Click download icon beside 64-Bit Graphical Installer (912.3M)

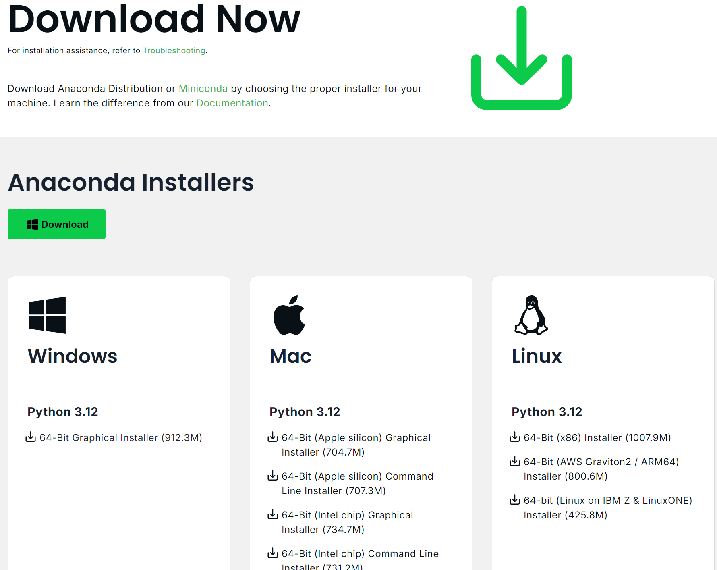[31, 437]
